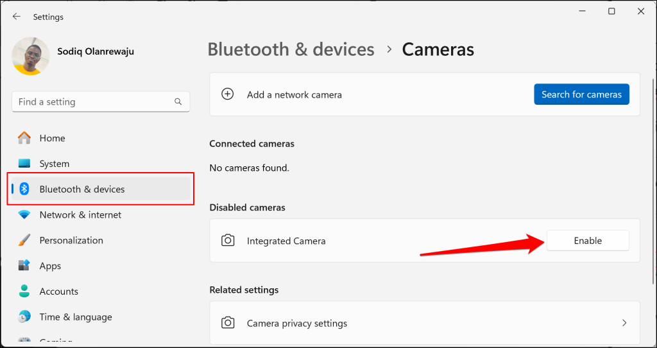This screenshot has width=657, height=348.
Task: Click the System monitor icon
Action: 24,164
